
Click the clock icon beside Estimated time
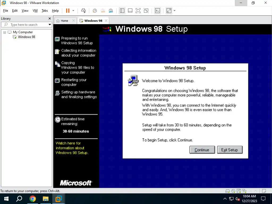[58, 120]
